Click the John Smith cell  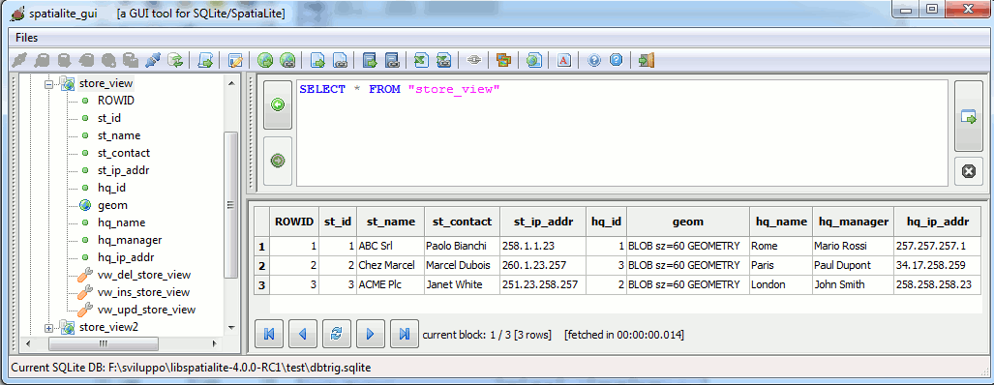[x=854, y=285]
